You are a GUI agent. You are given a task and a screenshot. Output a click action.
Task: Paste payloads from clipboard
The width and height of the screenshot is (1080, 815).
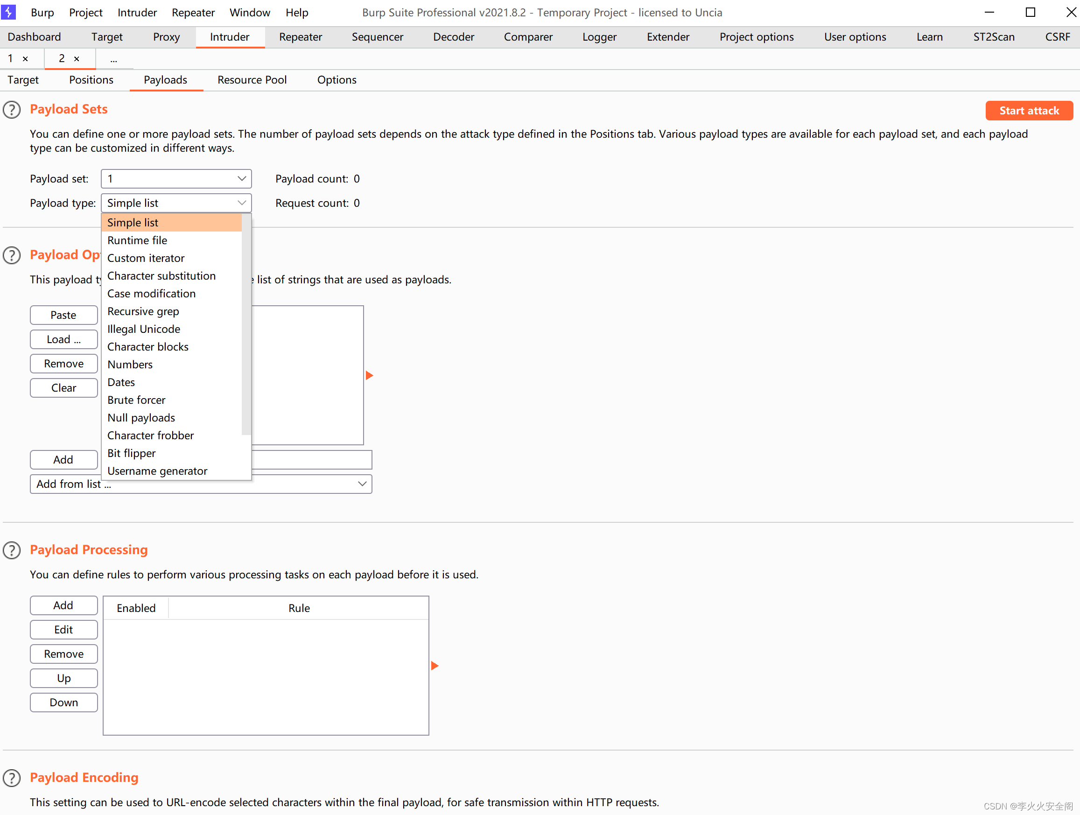[64, 316]
